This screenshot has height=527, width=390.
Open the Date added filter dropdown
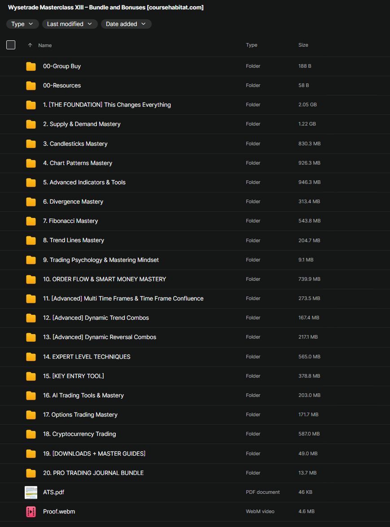126,24
